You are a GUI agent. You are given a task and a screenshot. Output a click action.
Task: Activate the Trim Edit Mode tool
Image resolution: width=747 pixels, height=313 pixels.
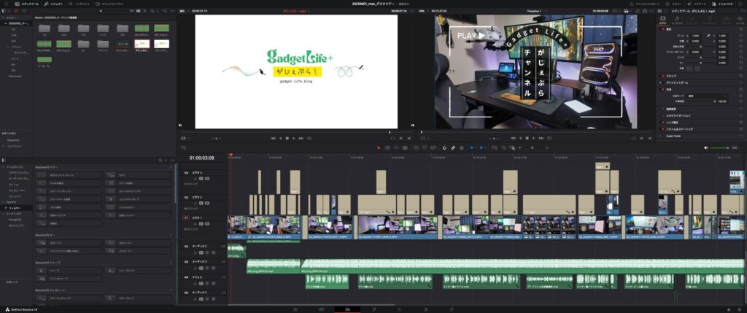(x=387, y=147)
